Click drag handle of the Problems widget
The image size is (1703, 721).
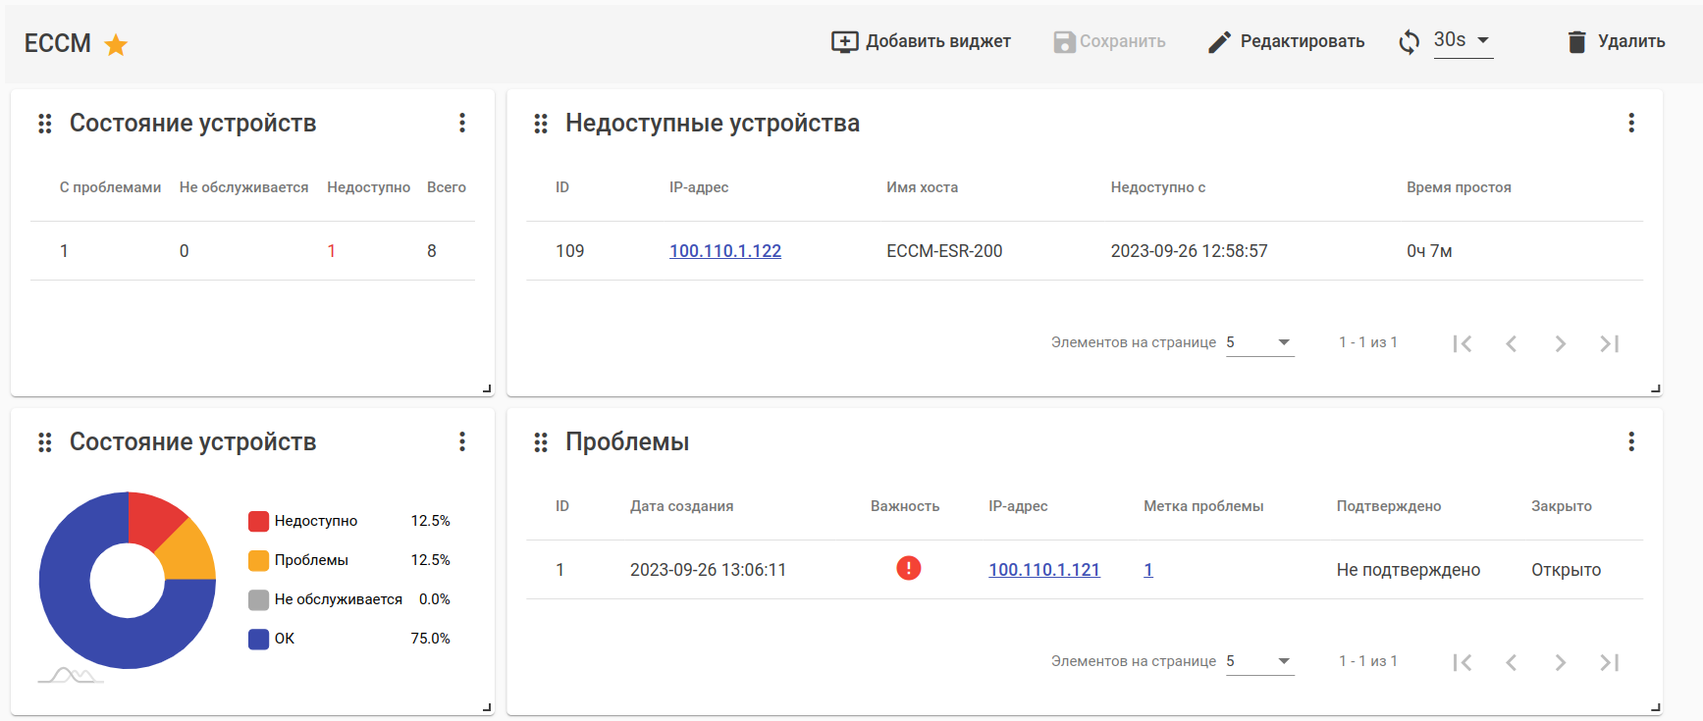(541, 442)
